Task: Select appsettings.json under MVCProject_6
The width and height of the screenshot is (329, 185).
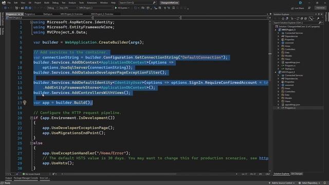Action: click(x=293, y=104)
